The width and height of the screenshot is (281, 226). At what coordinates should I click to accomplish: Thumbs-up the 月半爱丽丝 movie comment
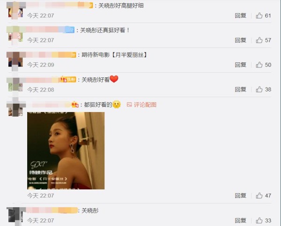[x=259, y=65]
